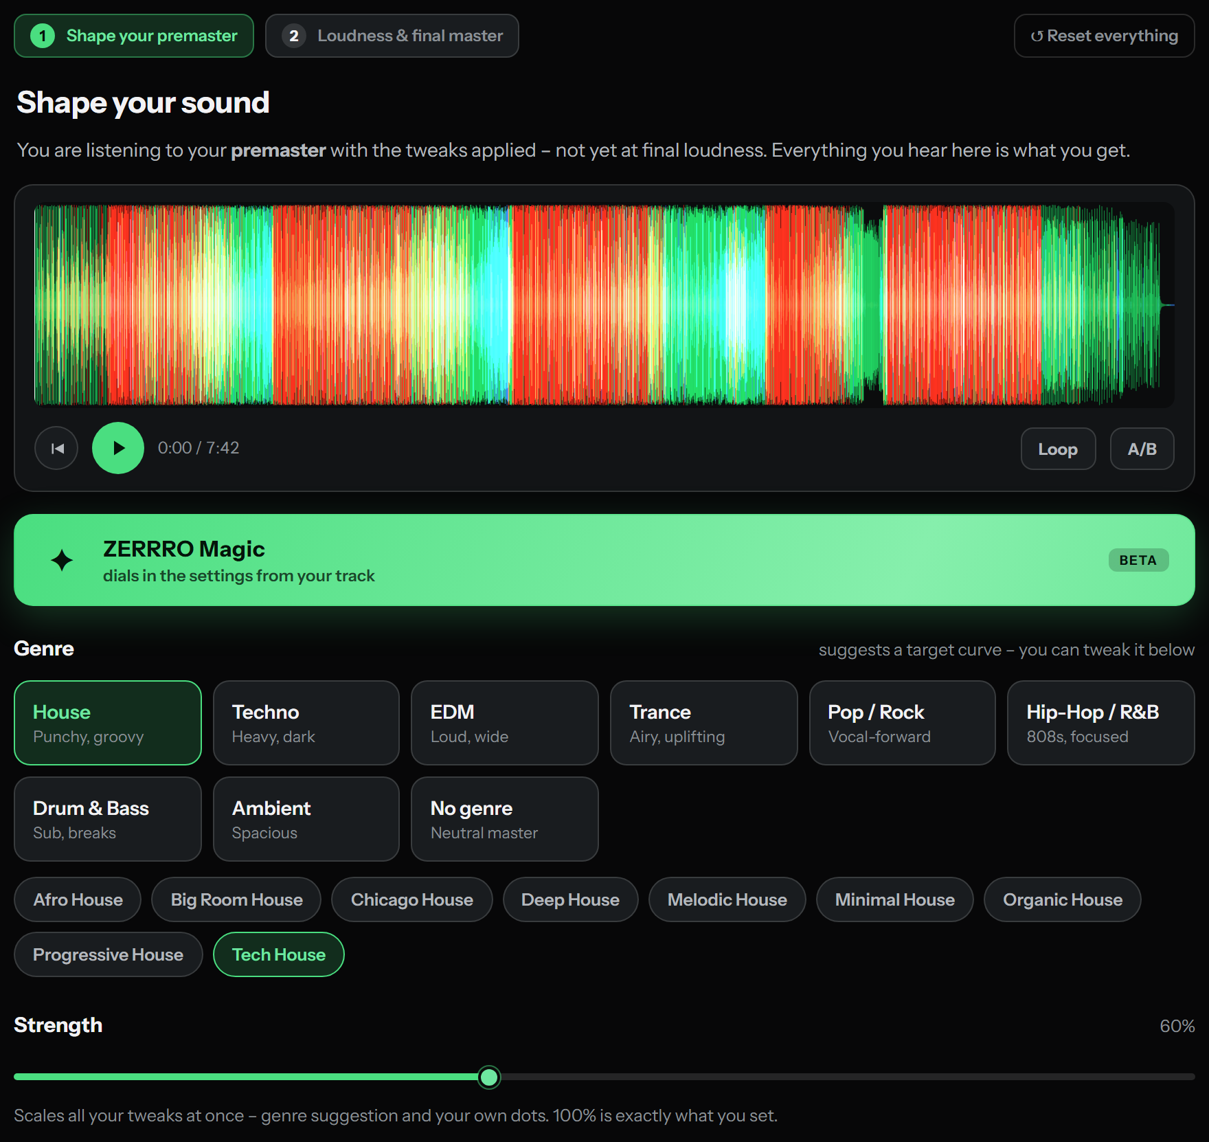
Task: Activate the ZERRRO Magic banner
Action: coord(604,560)
